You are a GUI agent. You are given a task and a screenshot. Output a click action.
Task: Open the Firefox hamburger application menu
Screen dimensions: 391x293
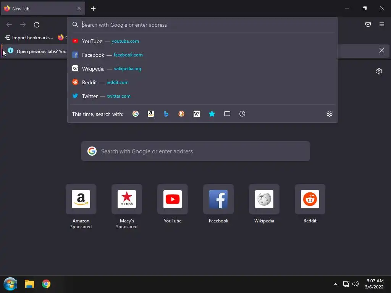[x=382, y=24]
